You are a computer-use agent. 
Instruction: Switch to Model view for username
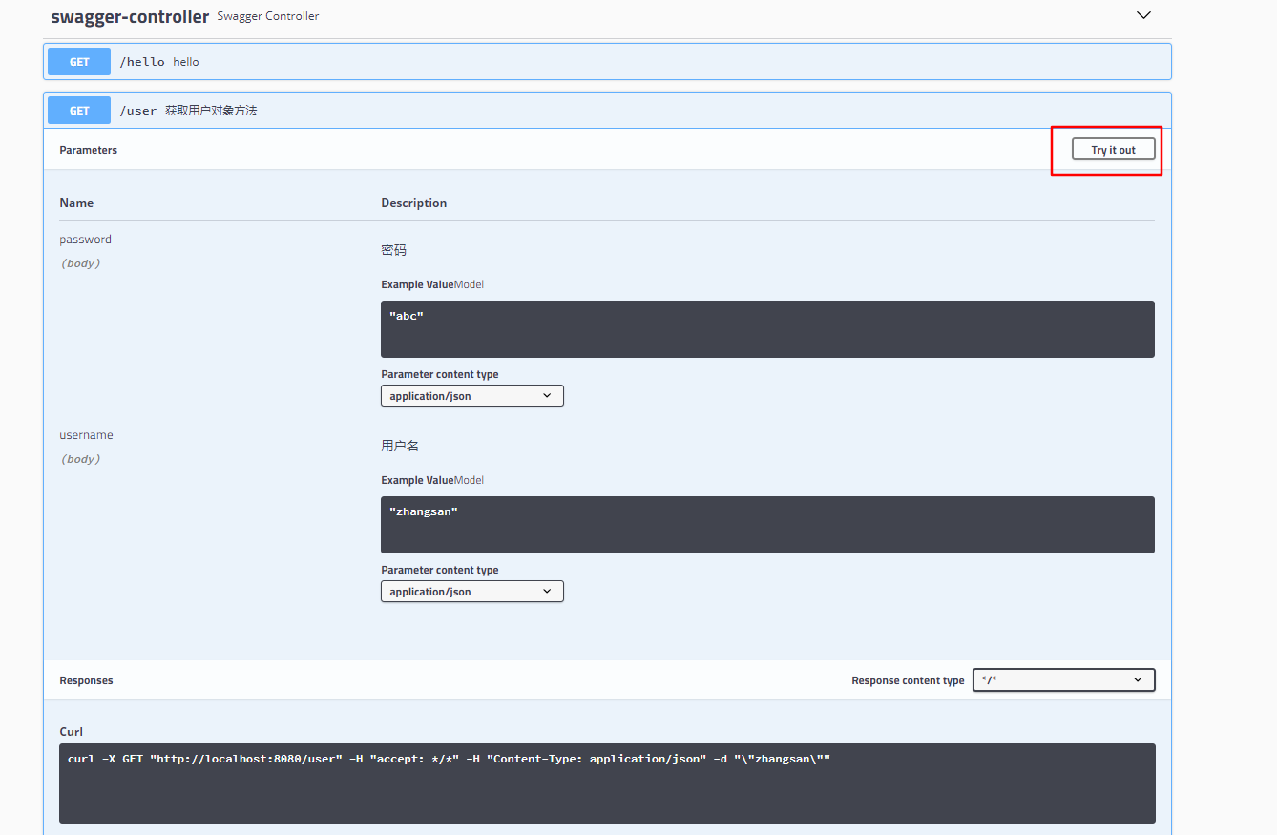(469, 480)
